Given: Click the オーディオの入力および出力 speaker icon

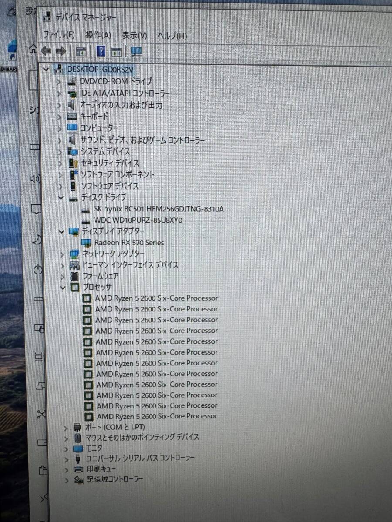Looking at the screenshot, I should click(x=72, y=105).
